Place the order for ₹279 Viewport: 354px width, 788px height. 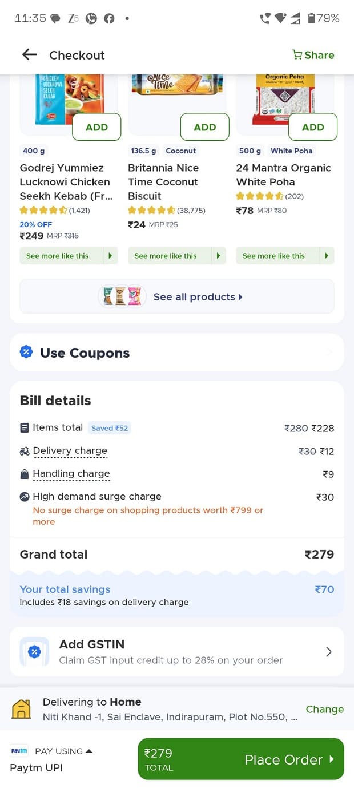tap(241, 759)
